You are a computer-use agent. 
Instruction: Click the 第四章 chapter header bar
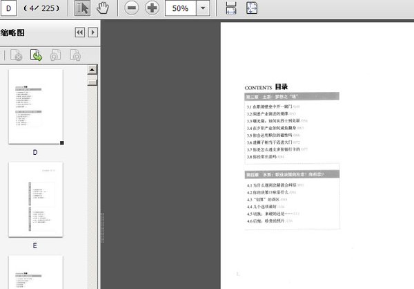292,174
